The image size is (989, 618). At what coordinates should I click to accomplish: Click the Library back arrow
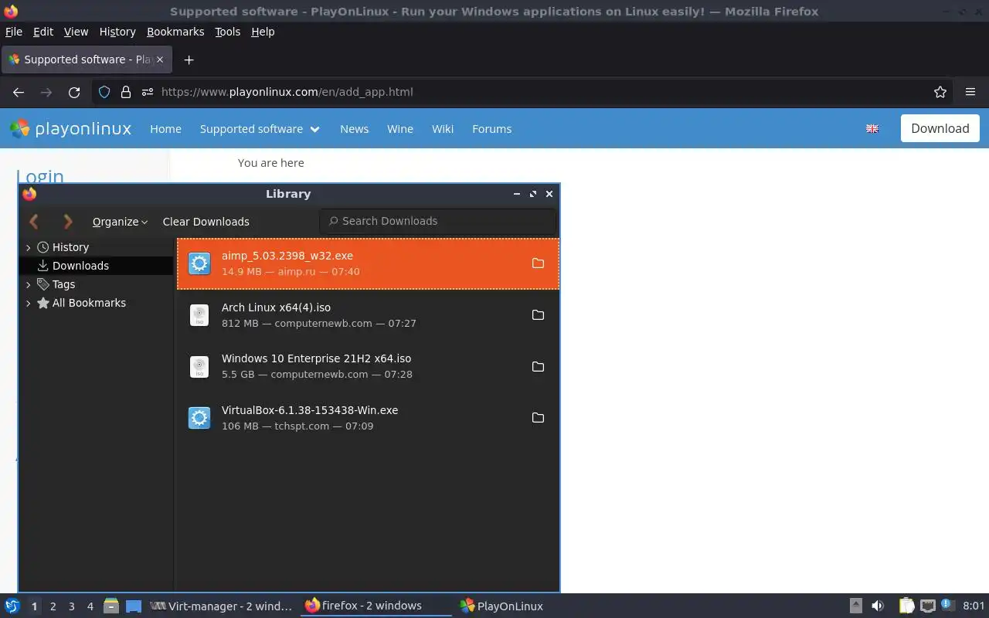point(34,222)
